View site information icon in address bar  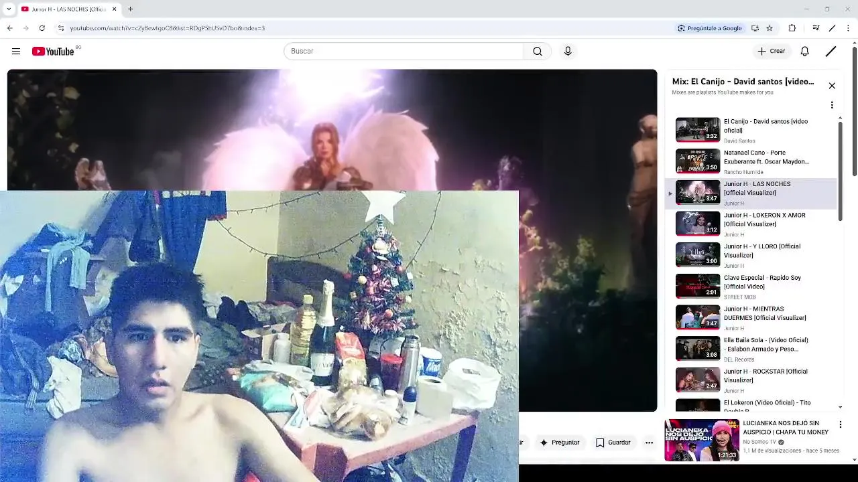tap(61, 28)
